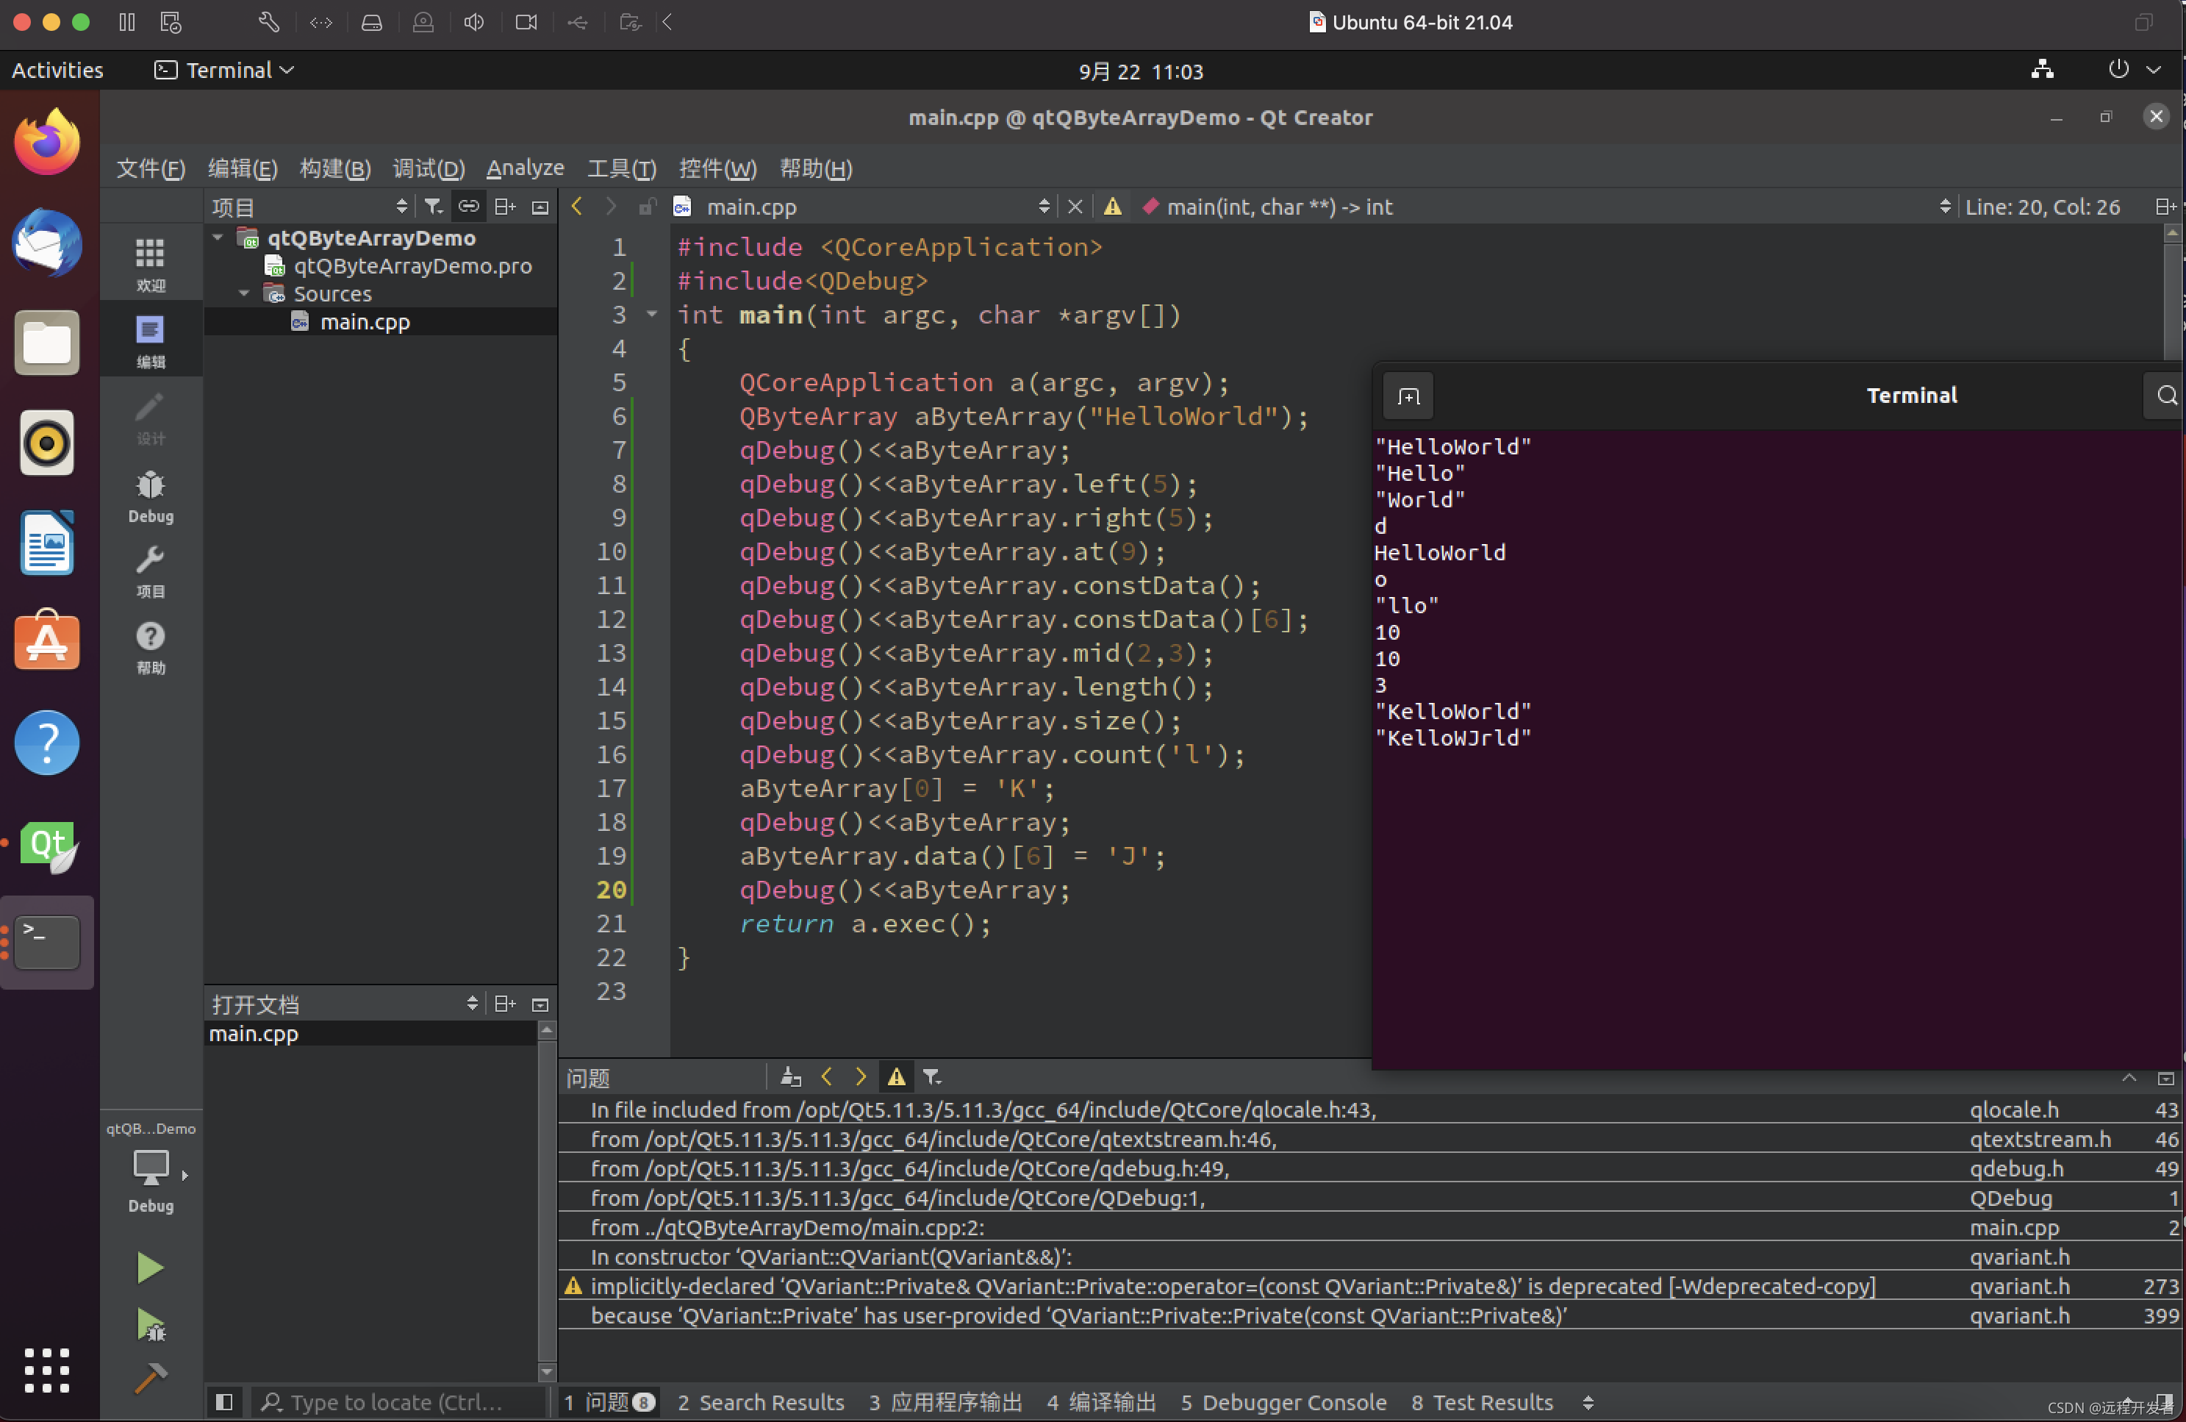This screenshot has height=1422, width=2186.
Task: Open the 文件(F) menu
Action: (x=151, y=168)
